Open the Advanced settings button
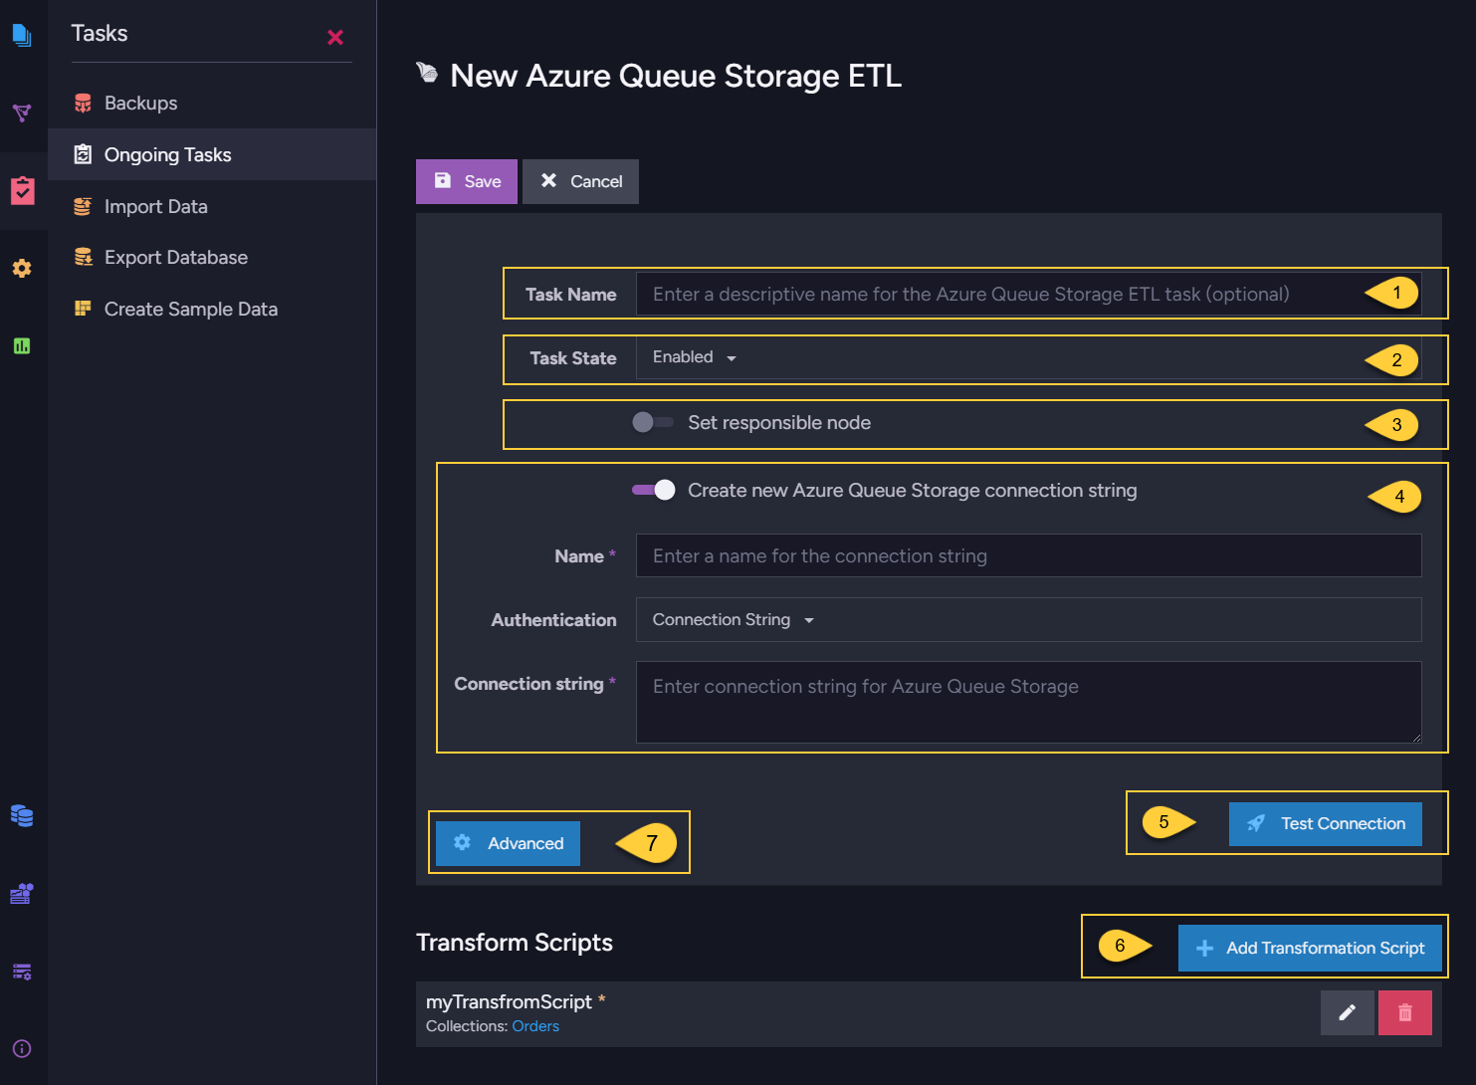 [508, 843]
